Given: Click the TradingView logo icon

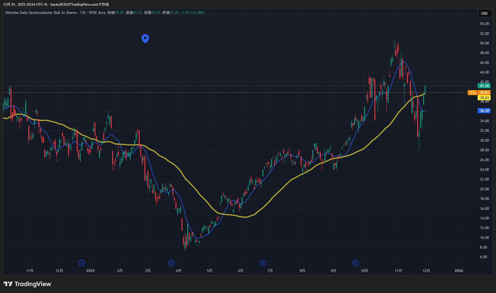Looking at the screenshot, I should click(8, 284).
